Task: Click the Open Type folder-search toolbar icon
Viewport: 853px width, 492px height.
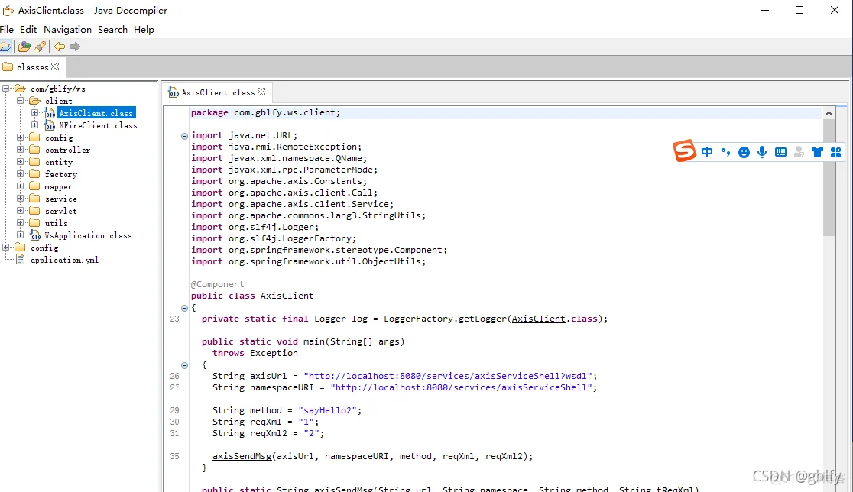Action: click(24, 47)
